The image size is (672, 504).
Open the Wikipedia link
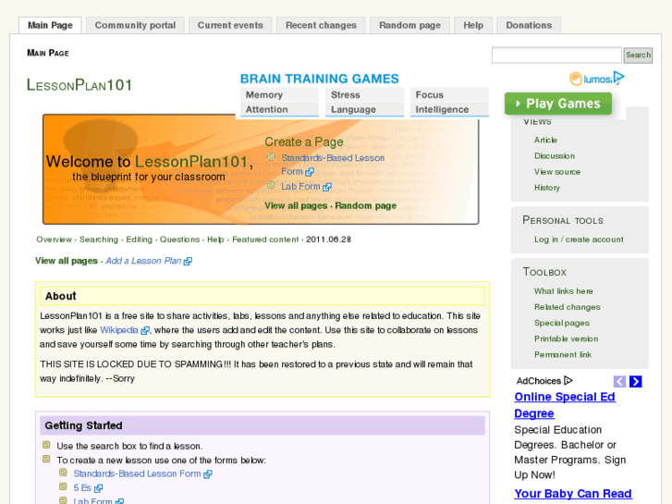coord(118,330)
